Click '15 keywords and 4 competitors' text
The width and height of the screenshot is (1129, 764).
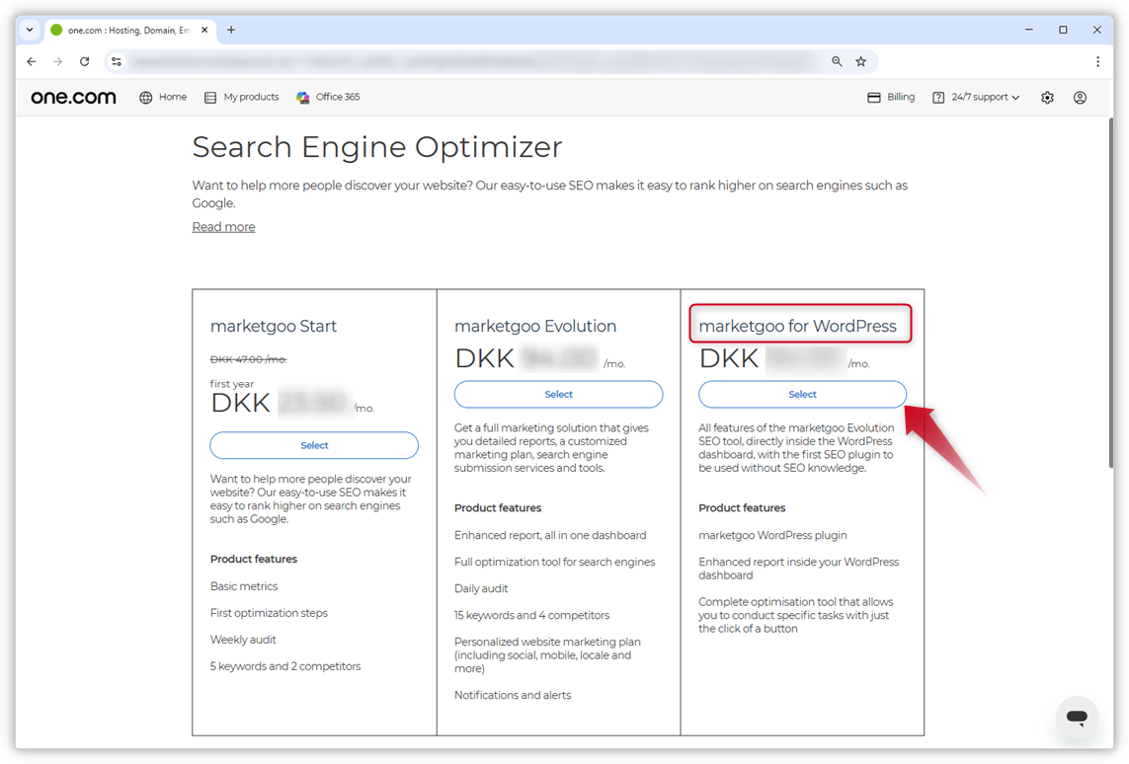[x=532, y=615]
